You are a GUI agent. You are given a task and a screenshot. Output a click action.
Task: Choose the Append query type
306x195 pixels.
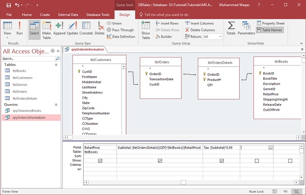pyautogui.click(x=59, y=28)
